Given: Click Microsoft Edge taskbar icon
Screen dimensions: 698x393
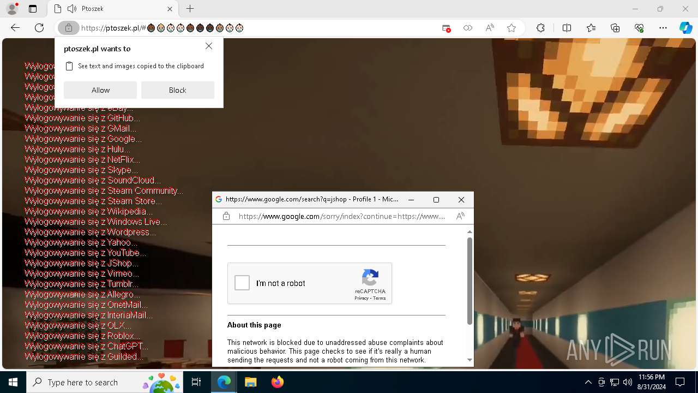Looking at the screenshot, I should 224,382.
